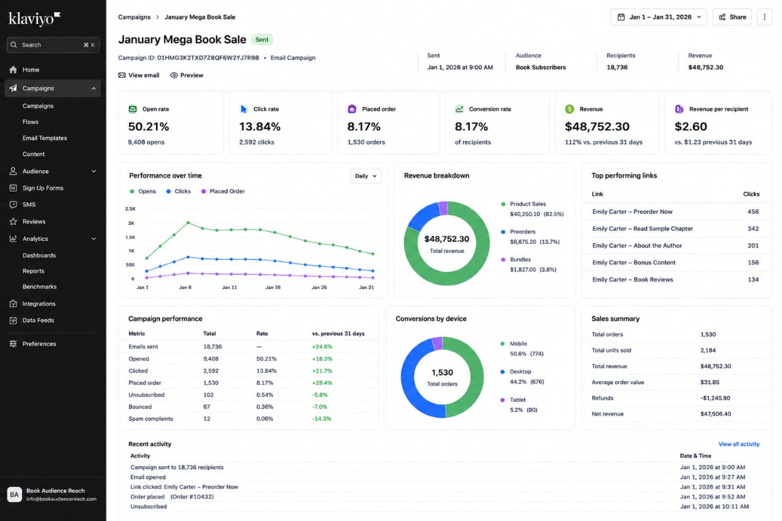Viewport: 782px width, 521px height.
Task: Click the Conversion rate chart icon
Action: click(x=459, y=109)
